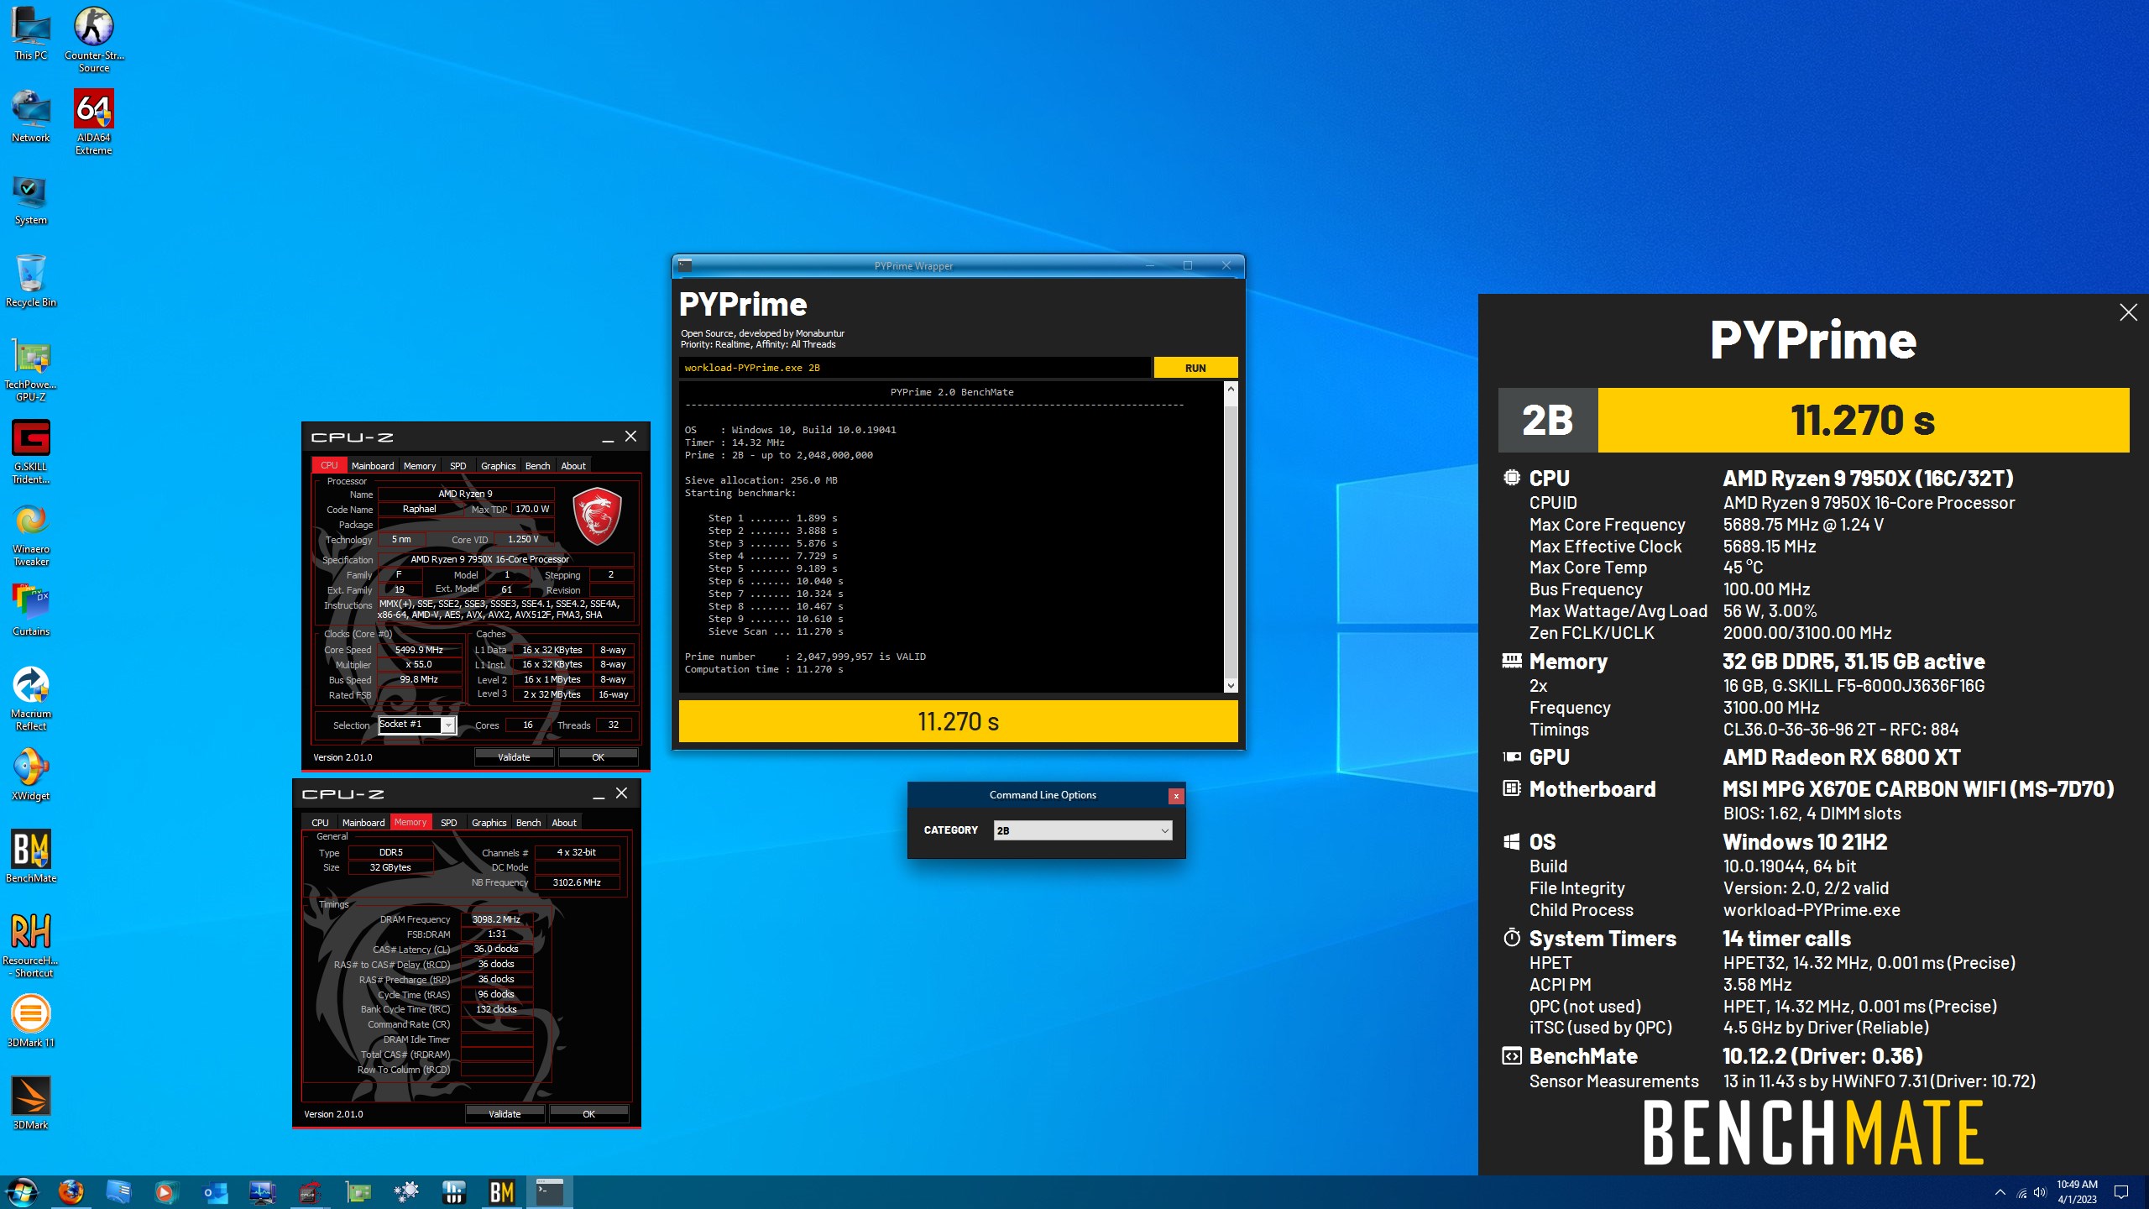The width and height of the screenshot is (2149, 1209).
Task: Launch Macrium Reflect desktop shortcut
Action: point(31,698)
